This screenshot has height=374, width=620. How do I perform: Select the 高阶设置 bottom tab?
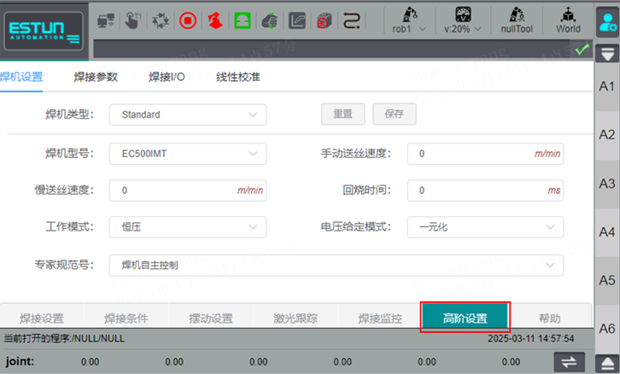pos(465,317)
